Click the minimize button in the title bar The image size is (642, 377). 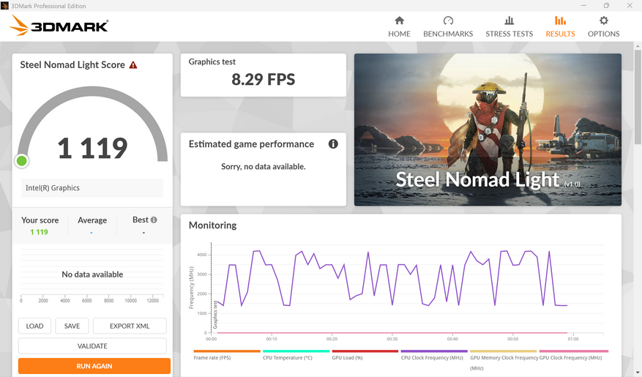coord(583,6)
